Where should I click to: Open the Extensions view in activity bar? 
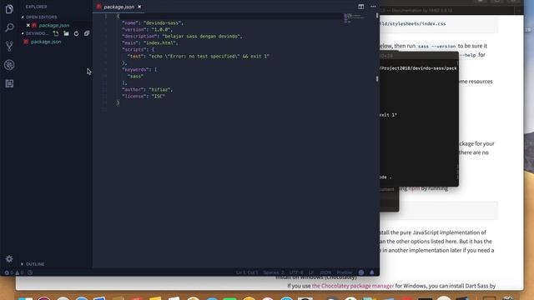click(x=9, y=83)
